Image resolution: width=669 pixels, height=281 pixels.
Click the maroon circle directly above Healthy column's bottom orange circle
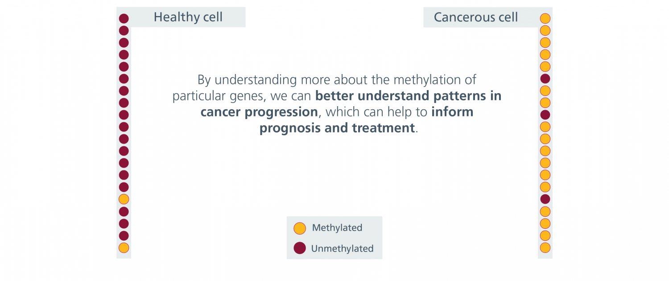click(124, 236)
